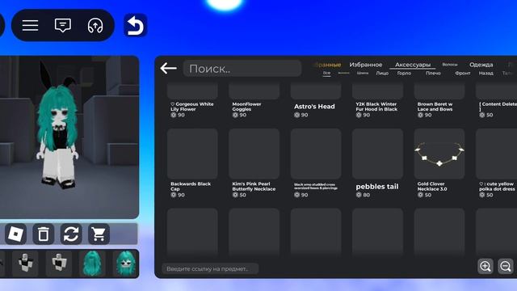The width and height of the screenshot is (517, 291).
Task: Click the Roblox logo button below the avatar
Action: 15,234
